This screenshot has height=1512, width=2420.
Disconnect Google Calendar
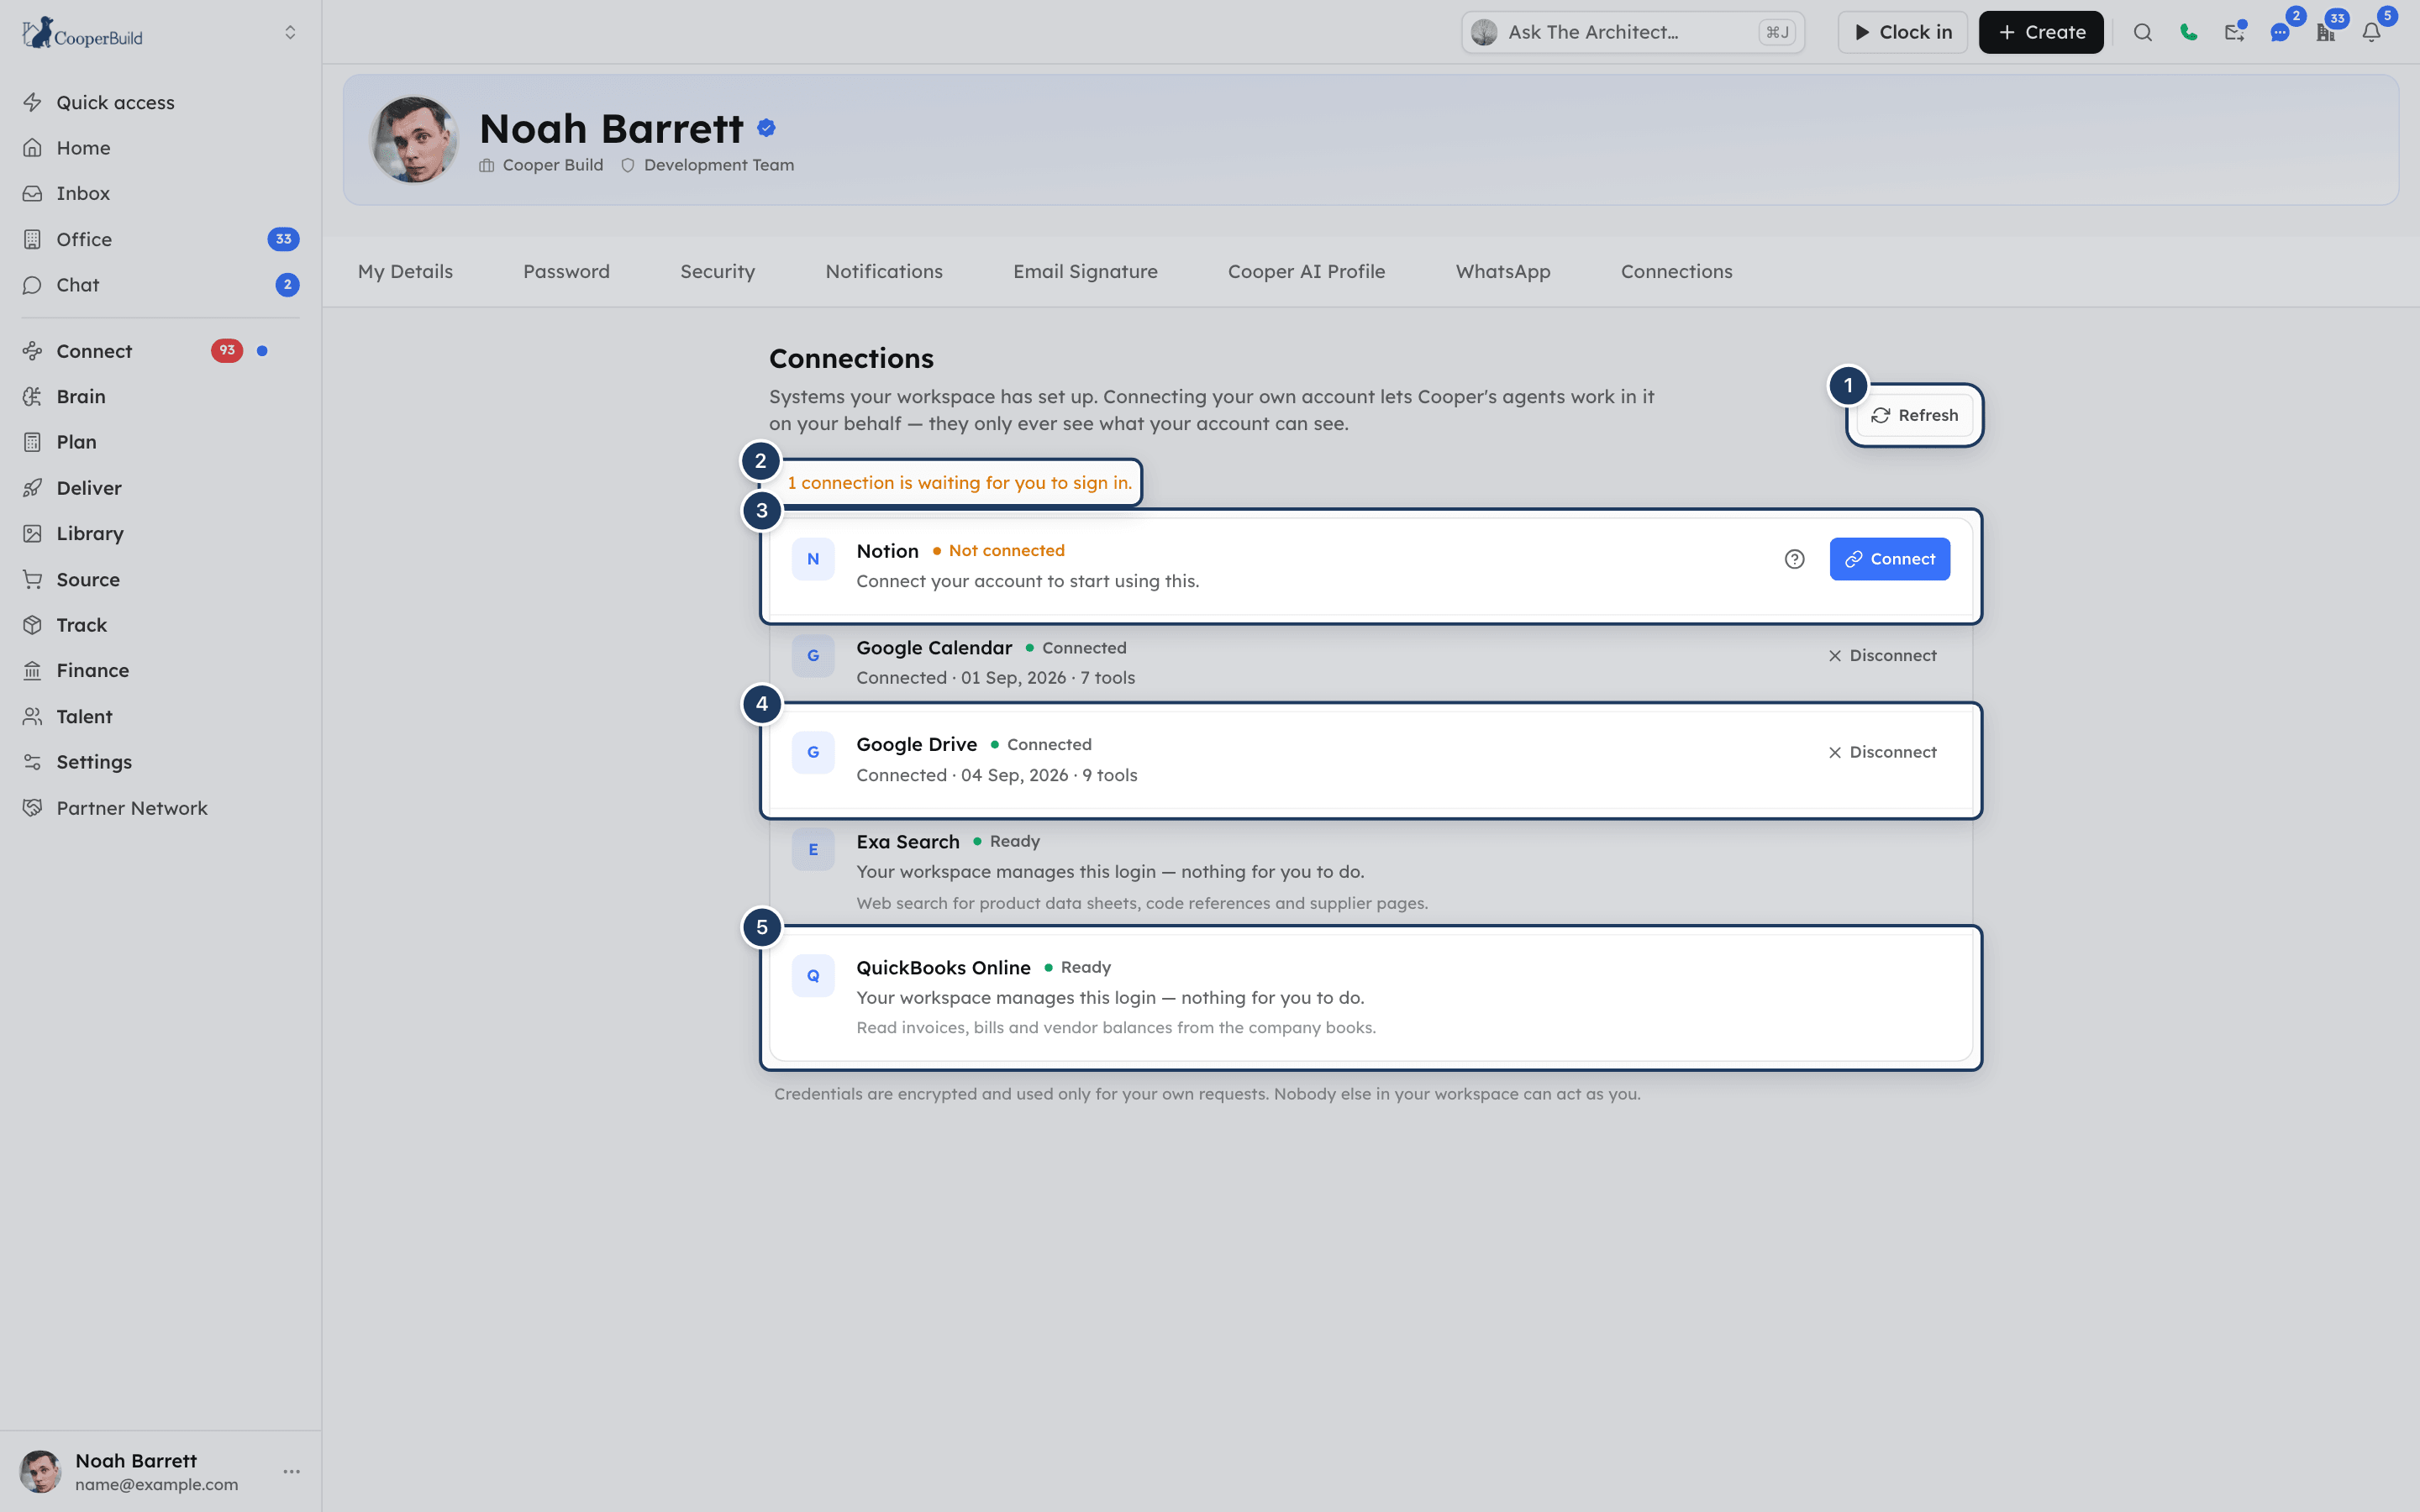(1882, 655)
